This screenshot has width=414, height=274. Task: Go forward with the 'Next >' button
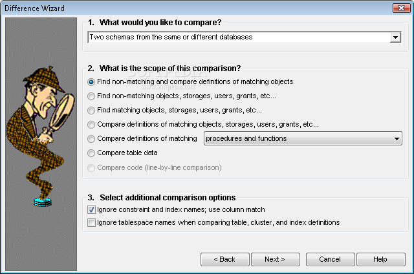pyautogui.click(x=276, y=260)
